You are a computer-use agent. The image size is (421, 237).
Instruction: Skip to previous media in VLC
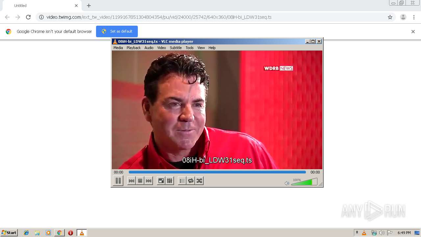click(131, 181)
